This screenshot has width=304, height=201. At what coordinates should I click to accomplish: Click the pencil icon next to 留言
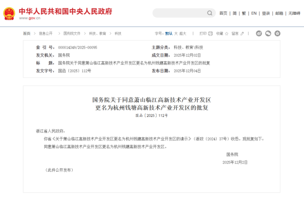pyautogui.click(x=243, y=34)
